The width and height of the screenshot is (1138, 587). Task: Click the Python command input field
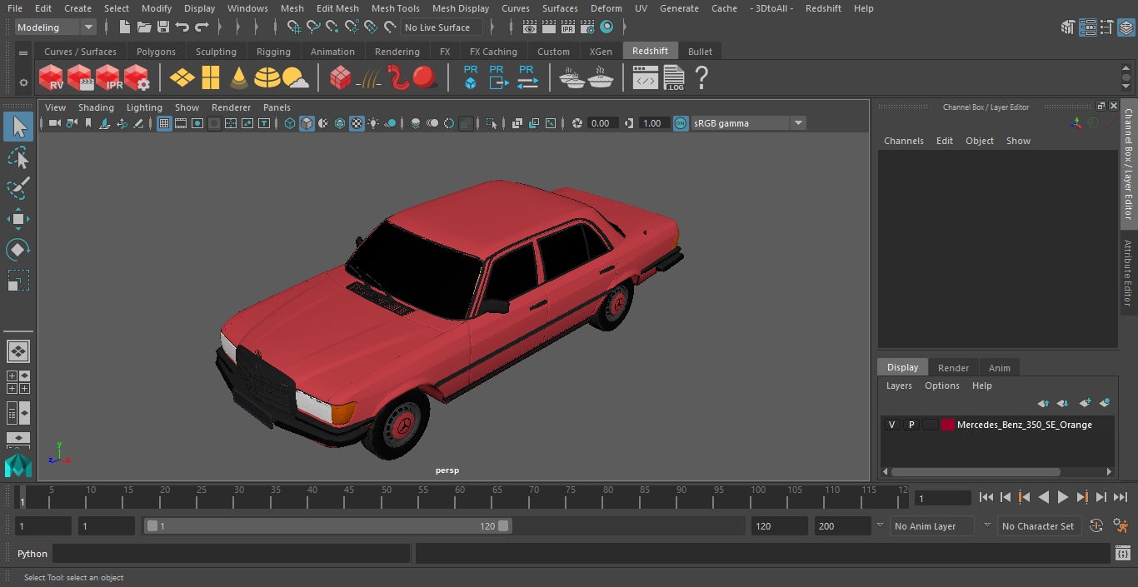pyautogui.click(x=232, y=554)
